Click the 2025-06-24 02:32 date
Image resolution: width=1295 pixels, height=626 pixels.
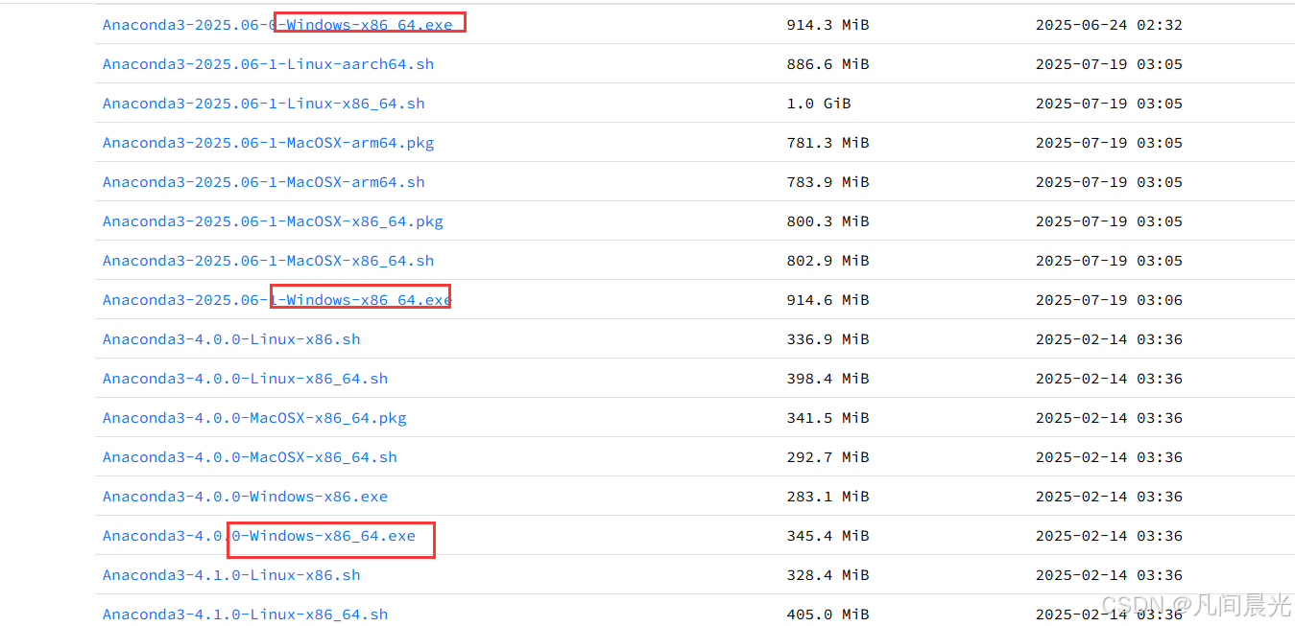coord(1109,25)
